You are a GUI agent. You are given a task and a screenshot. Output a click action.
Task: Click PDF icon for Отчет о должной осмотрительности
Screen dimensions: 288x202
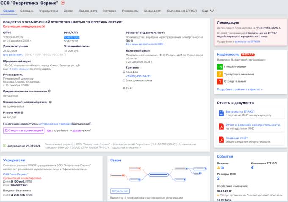coord(221,126)
